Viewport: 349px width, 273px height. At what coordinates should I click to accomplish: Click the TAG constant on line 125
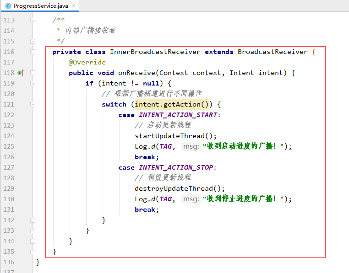166,146
